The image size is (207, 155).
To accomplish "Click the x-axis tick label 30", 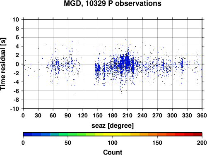I will click(x=38, y=115).
